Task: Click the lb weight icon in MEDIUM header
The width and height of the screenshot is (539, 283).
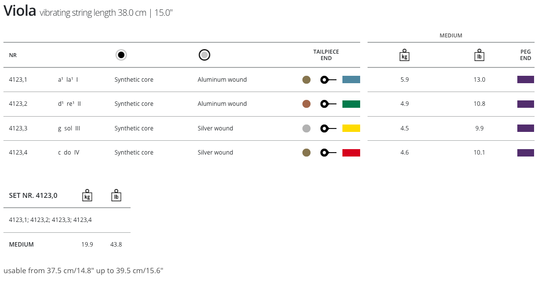Action: pyautogui.click(x=479, y=55)
